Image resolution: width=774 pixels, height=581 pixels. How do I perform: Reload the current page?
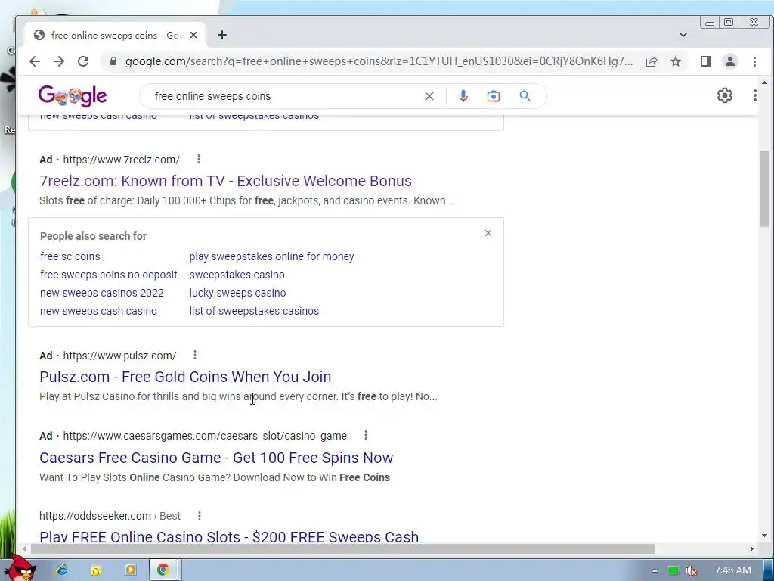tap(83, 61)
